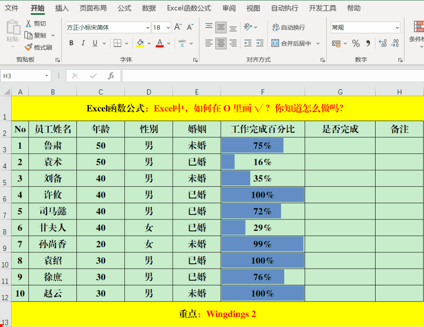Open the 数字 dialog launcher
Viewport: 424px width, 327px height.
click(x=400, y=60)
